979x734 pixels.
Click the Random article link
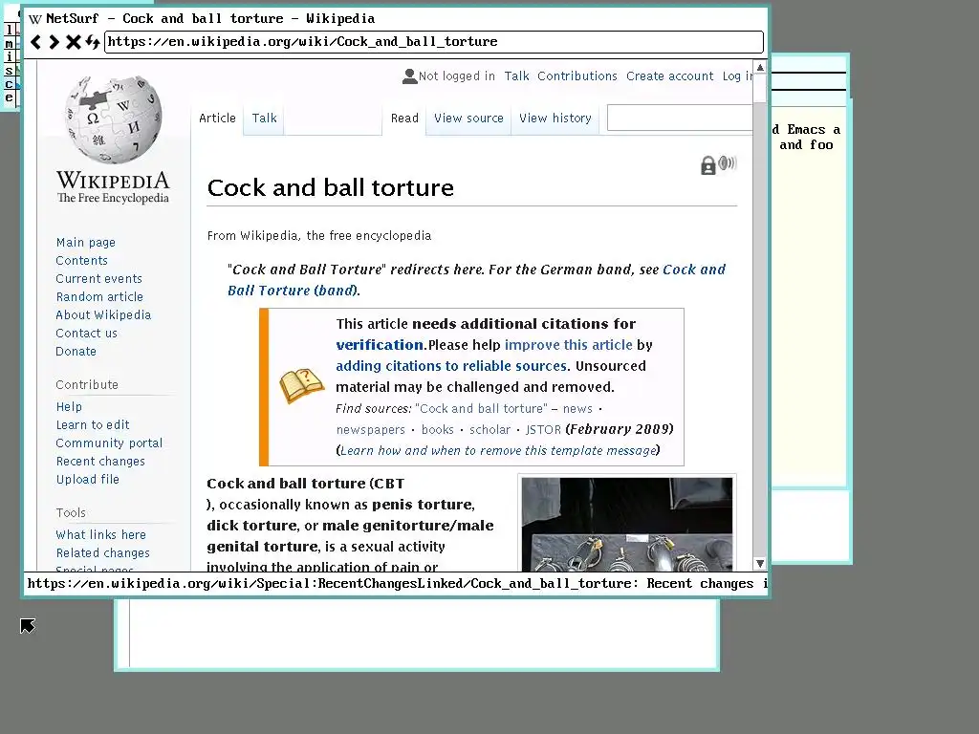click(x=99, y=296)
